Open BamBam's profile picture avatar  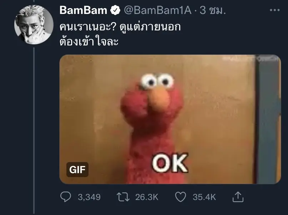click(34, 25)
